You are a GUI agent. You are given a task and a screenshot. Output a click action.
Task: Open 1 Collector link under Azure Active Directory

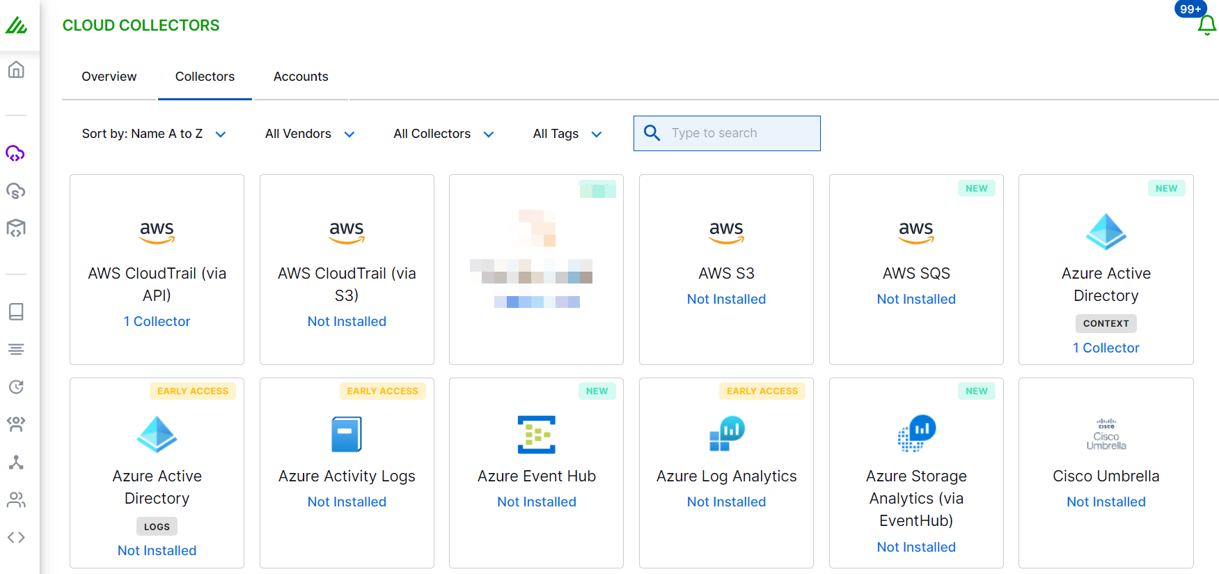click(x=1106, y=348)
